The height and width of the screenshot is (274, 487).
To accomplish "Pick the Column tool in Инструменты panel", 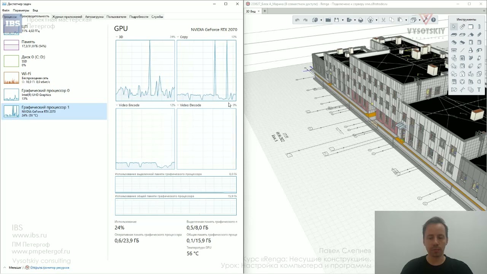I will tap(479, 27).
